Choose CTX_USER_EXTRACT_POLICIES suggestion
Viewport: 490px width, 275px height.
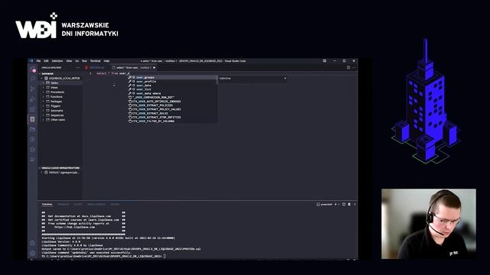tap(172, 105)
